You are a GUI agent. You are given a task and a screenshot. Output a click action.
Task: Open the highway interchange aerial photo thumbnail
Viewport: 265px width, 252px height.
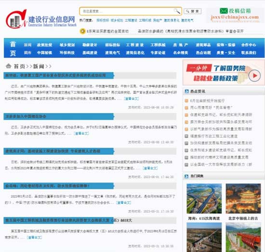click(204, 199)
